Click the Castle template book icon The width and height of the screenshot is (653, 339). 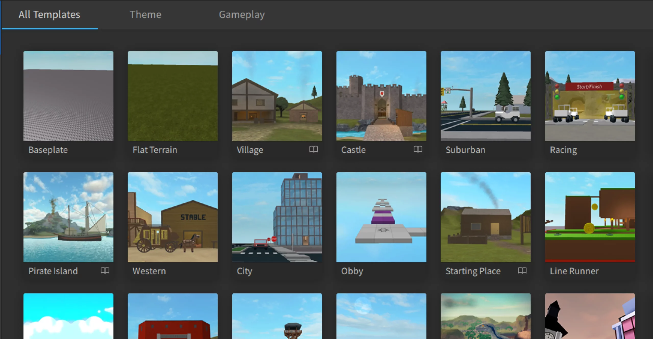tap(418, 149)
